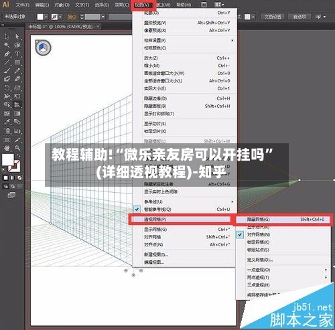Select the Artboard tool

point(7,139)
